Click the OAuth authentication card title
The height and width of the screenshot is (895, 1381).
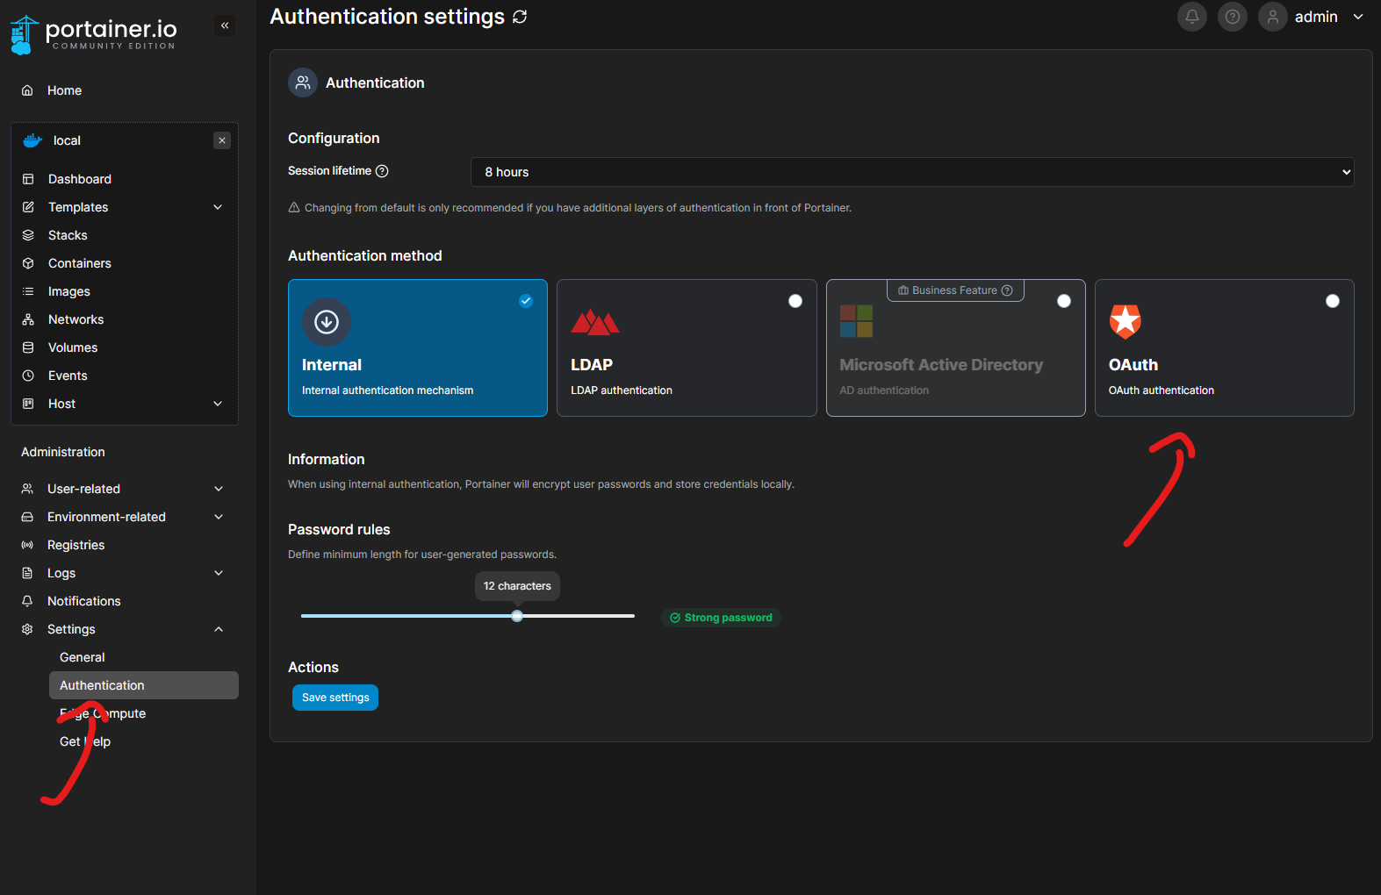coord(1133,365)
